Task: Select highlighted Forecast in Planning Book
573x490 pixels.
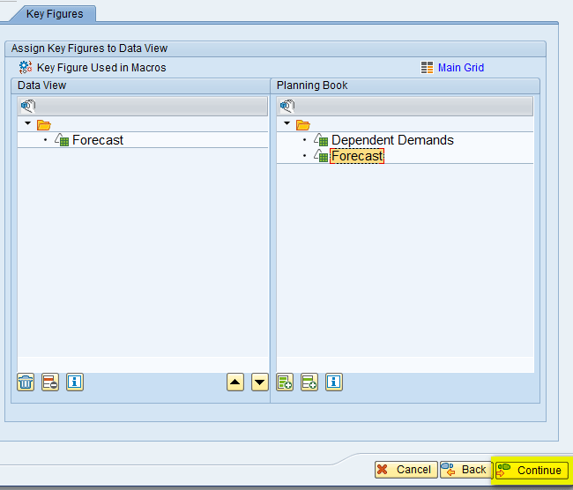Action: [x=357, y=156]
